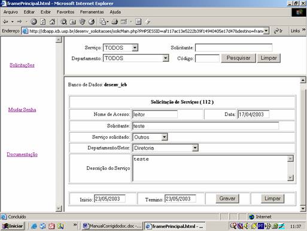Follow the Mudar Senha link

[x=22, y=110]
